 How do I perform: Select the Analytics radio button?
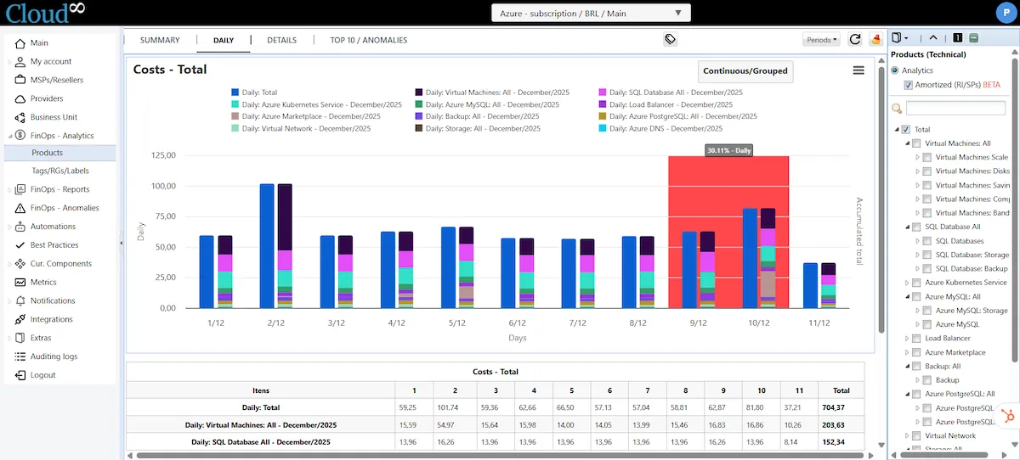tap(895, 70)
